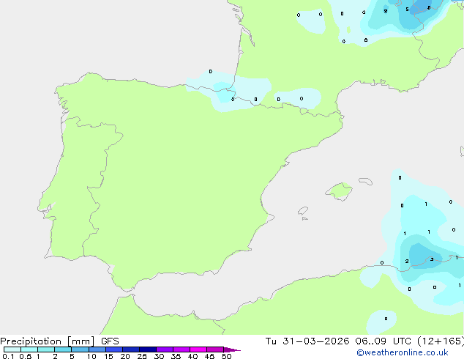Select the 25–30 mm dark blue swatch
The height and width of the screenshot is (359, 464).
point(148,349)
